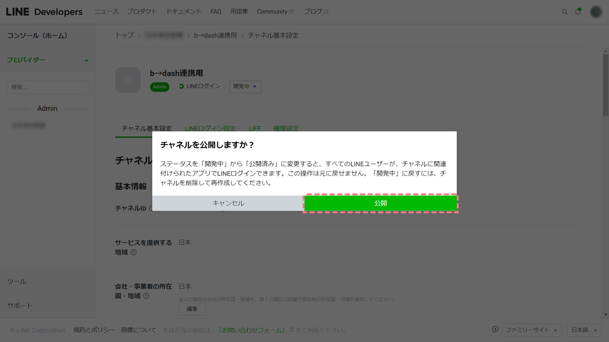This screenshot has width=609, height=342.
Task: Click the プロバイダー sidebar heading
Action: click(26, 60)
